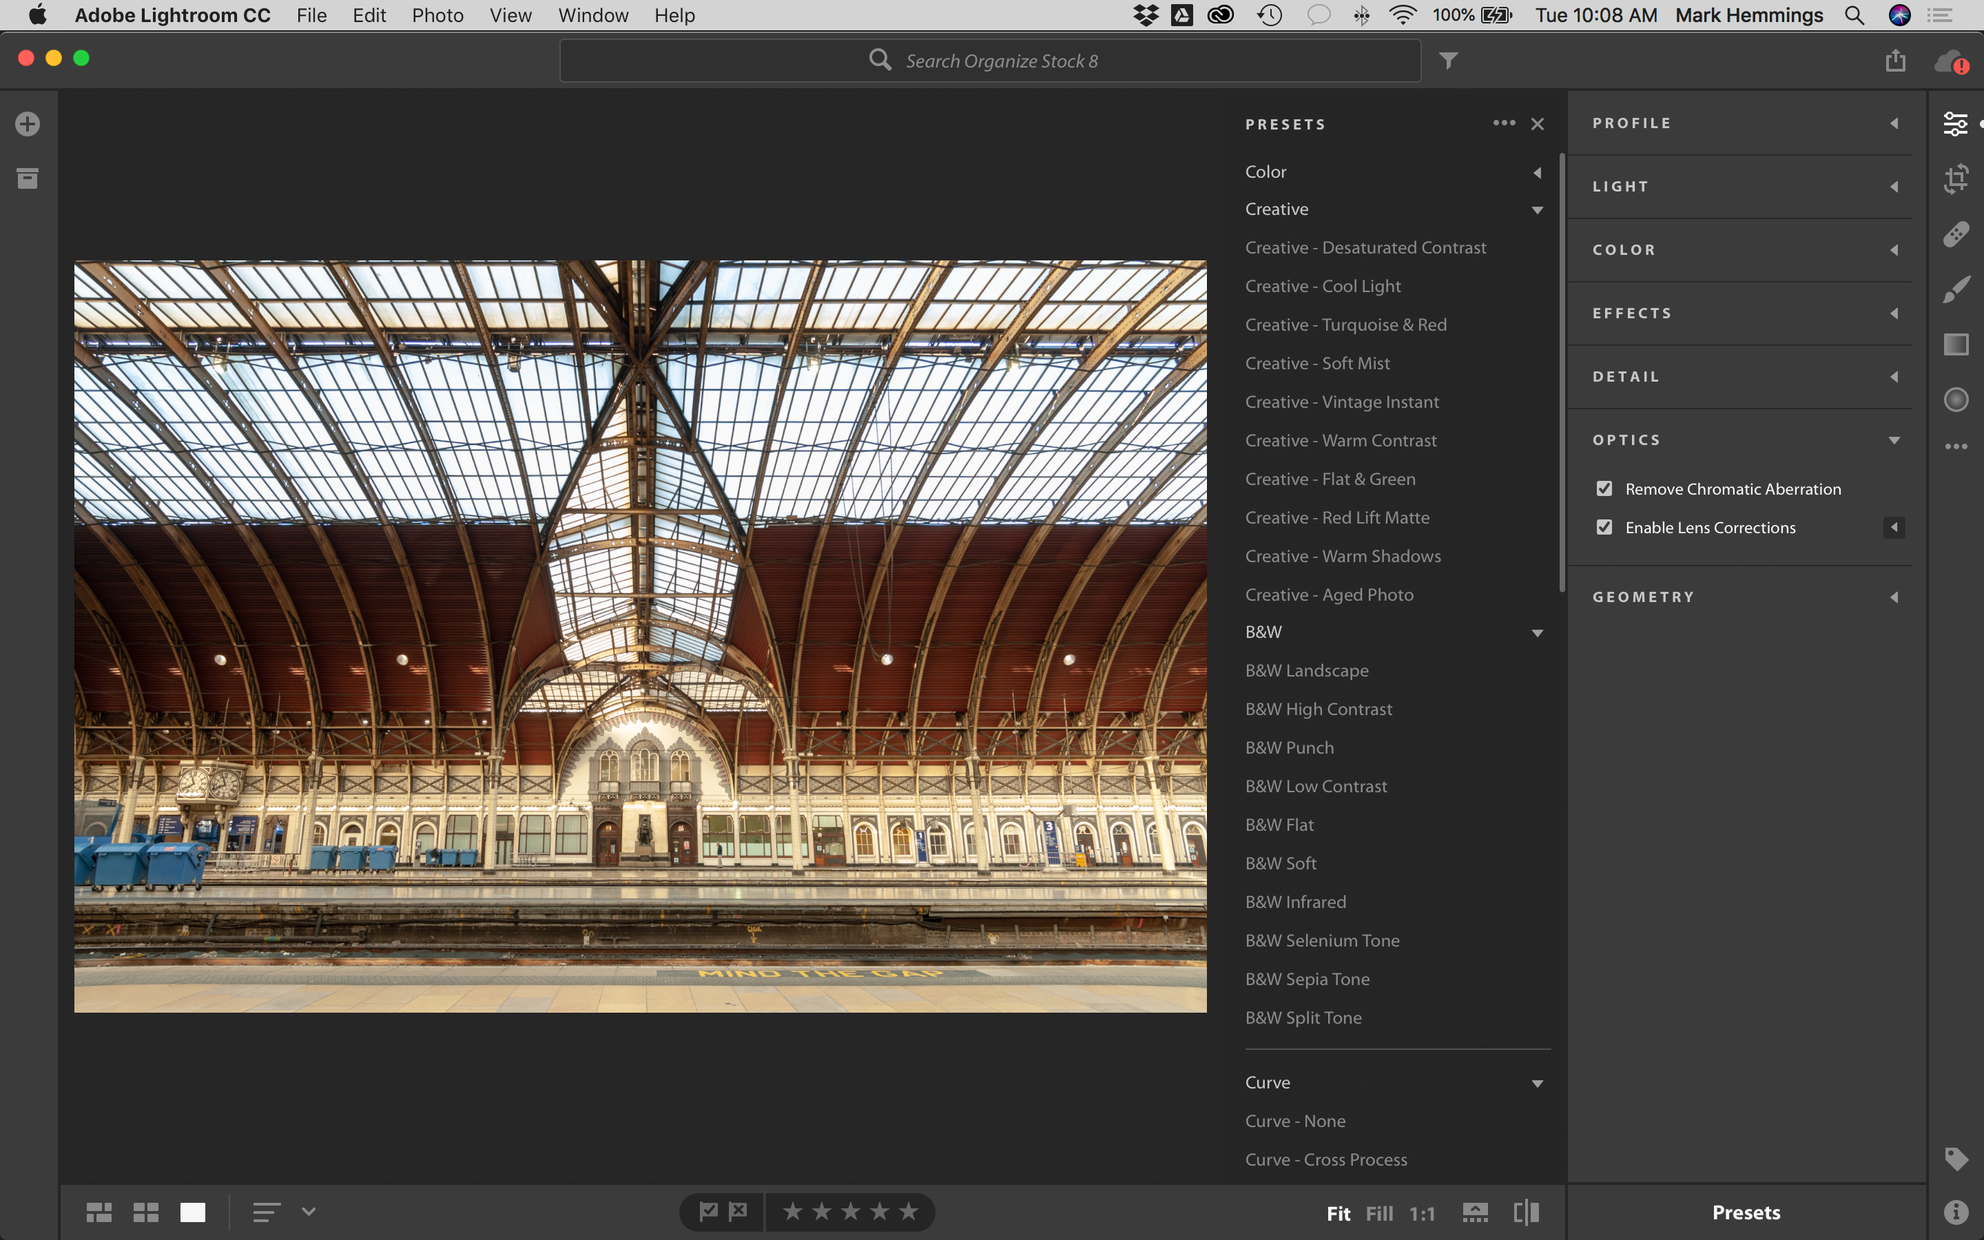1984x1240 pixels.
Task: Open the Keywords tag icon
Action: (x=1956, y=1158)
